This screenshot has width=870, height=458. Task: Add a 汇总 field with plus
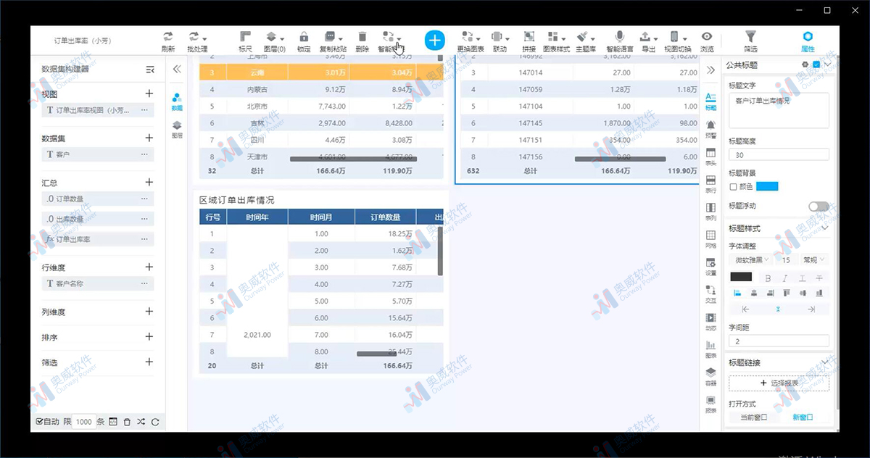(x=149, y=183)
